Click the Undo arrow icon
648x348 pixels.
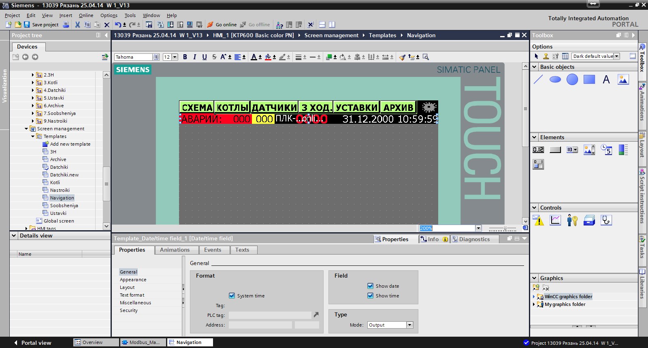[118, 25]
